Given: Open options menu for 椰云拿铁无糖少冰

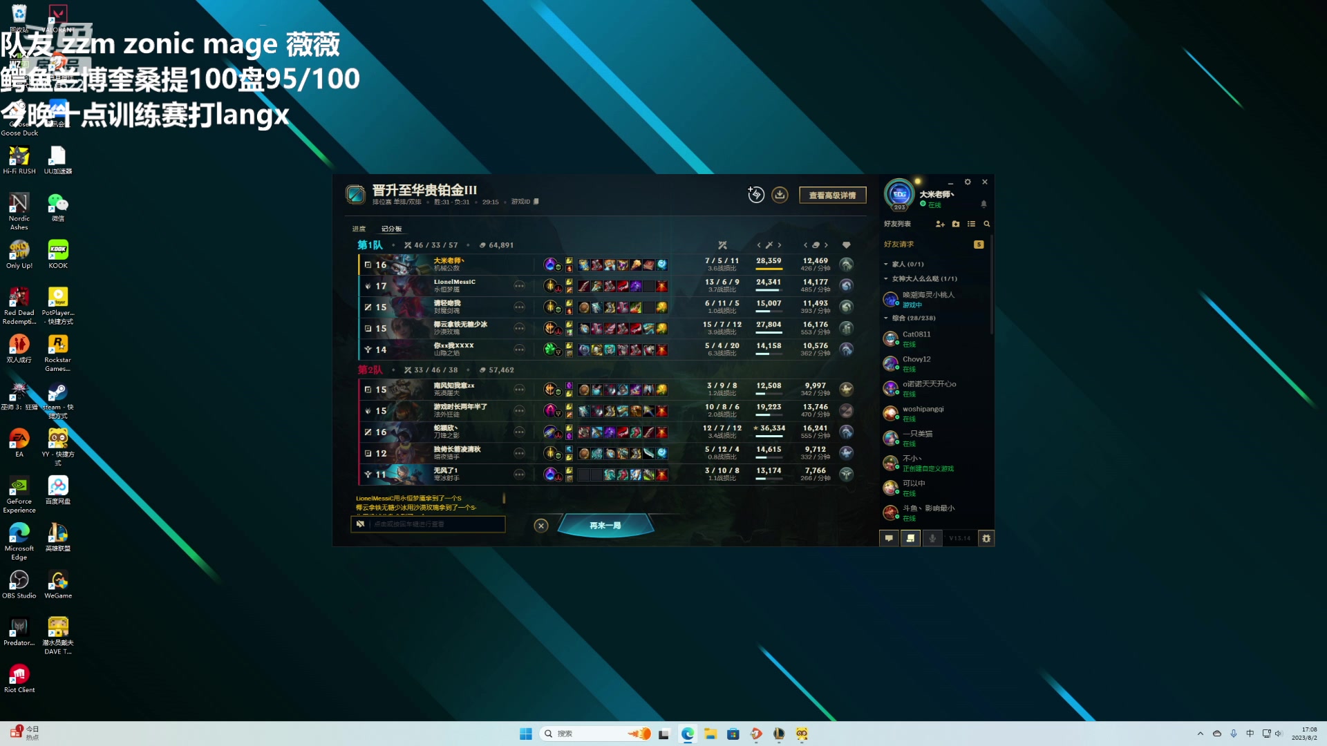Looking at the screenshot, I should pyautogui.click(x=519, y=328).
